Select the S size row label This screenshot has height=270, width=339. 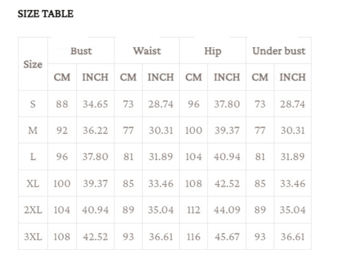[33, 104]
